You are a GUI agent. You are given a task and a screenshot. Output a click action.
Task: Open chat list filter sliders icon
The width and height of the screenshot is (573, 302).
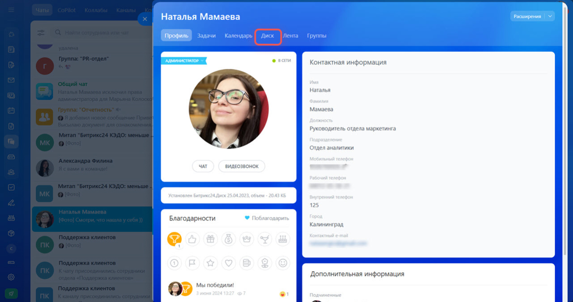point(41,33)
